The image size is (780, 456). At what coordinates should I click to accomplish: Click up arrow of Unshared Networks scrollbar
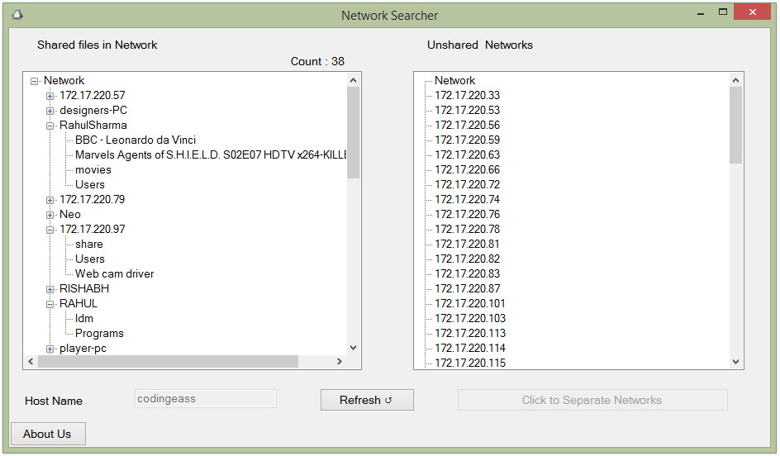[735, 80]
